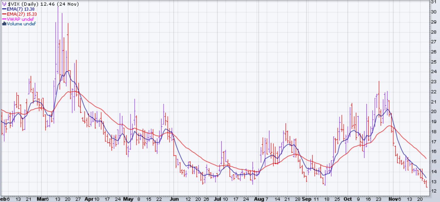Click the "EMA(27) 15.33" legend text
Viewport: 440px width, 202px height.
coord(22,14)
